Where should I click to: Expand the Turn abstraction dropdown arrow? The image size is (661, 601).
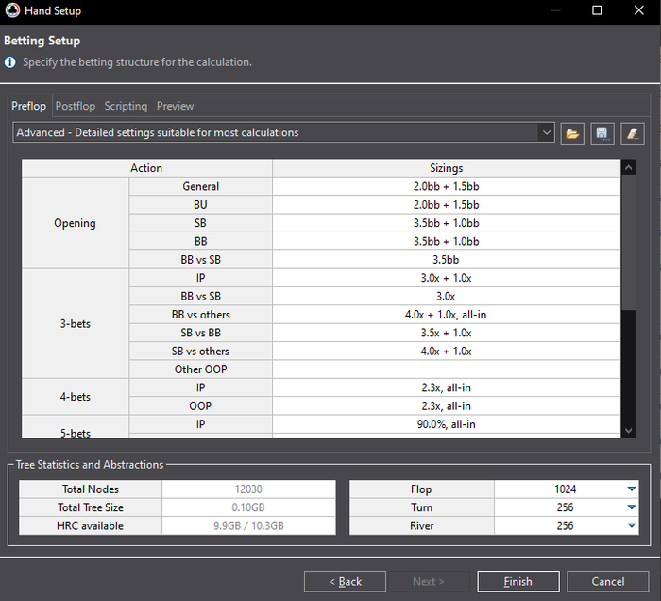[x=631, y=507]
